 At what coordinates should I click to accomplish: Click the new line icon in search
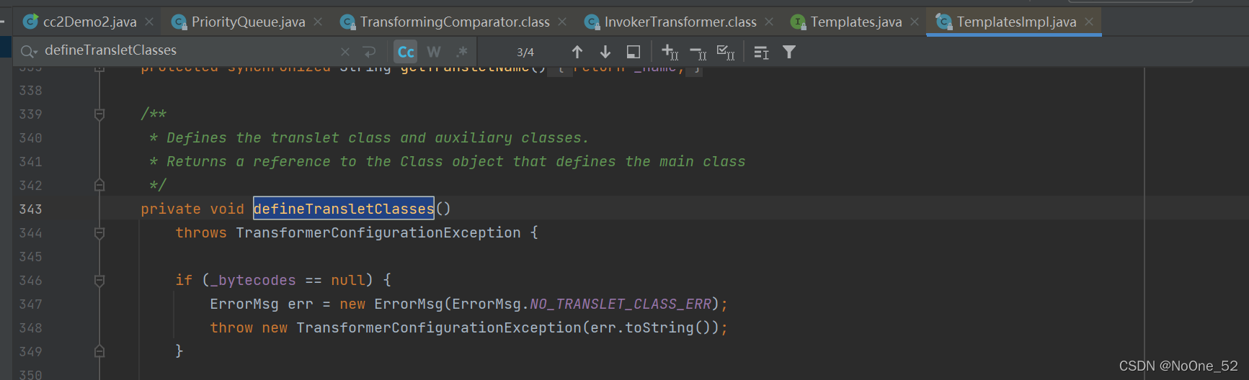click(370, 52)
